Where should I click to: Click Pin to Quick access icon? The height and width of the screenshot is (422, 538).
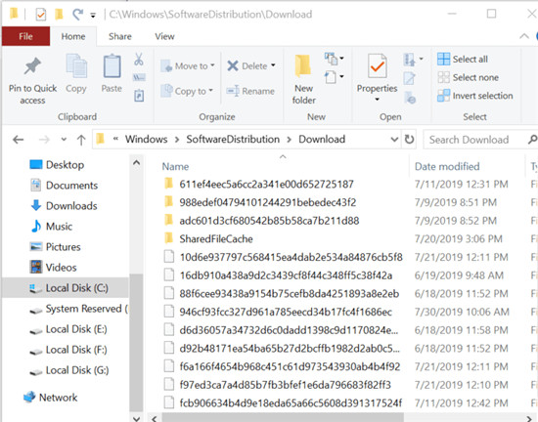pos(32,66)
